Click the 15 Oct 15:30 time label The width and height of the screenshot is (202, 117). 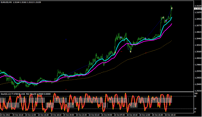click(x=43, y=115)
